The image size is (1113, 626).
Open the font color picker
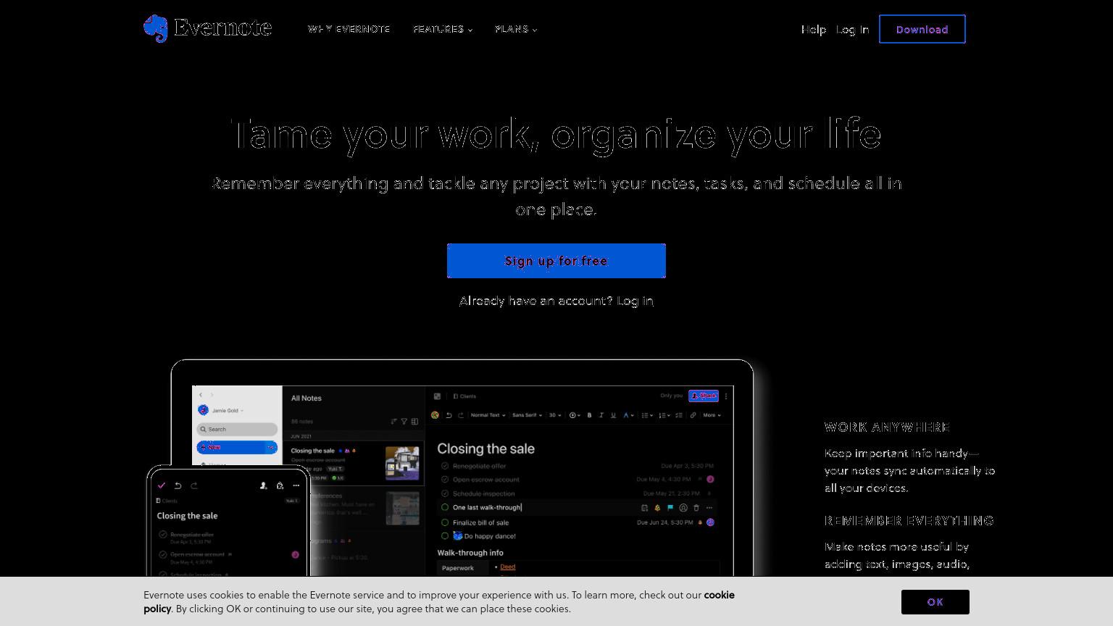628,415
